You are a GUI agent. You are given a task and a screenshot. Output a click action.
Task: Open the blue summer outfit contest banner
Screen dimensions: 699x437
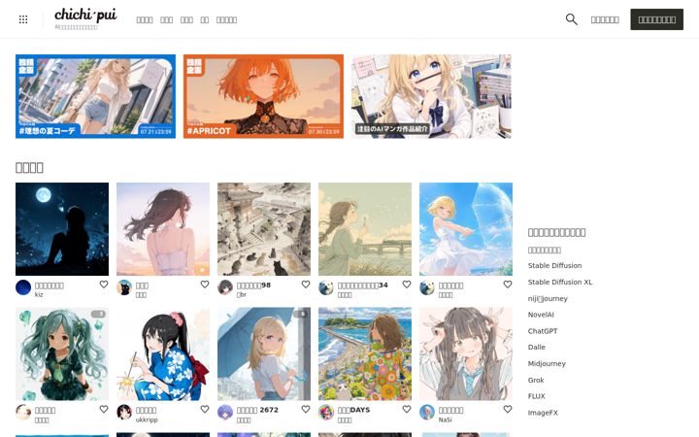(x=95, y=96)
